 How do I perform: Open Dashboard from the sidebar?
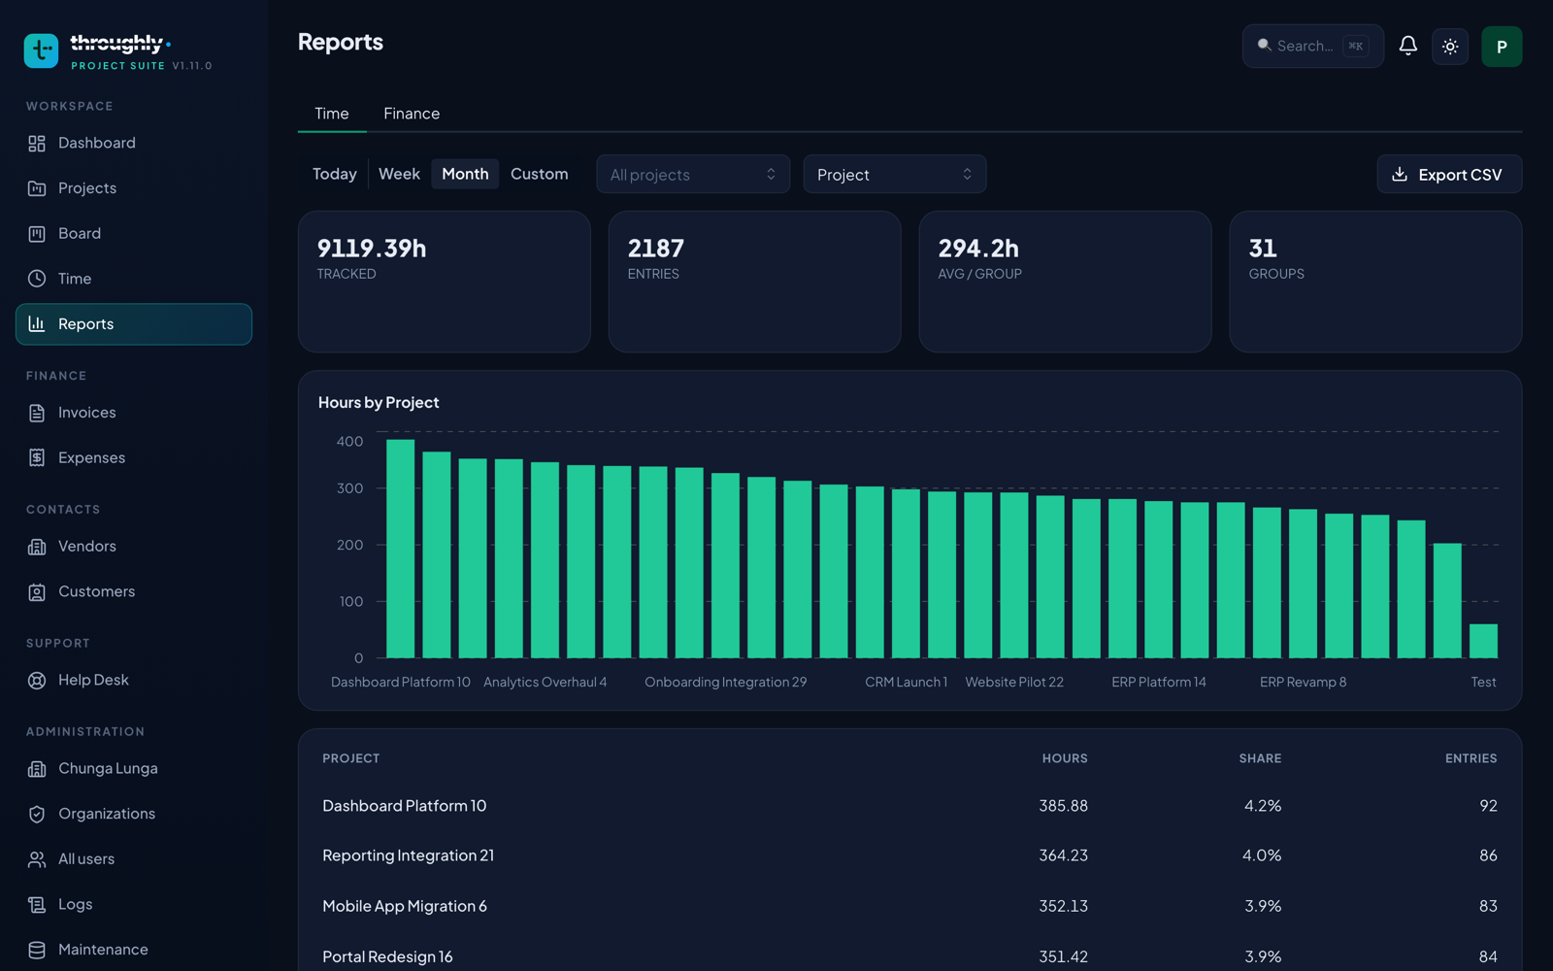pyautogui.click(x=134, y=143)
